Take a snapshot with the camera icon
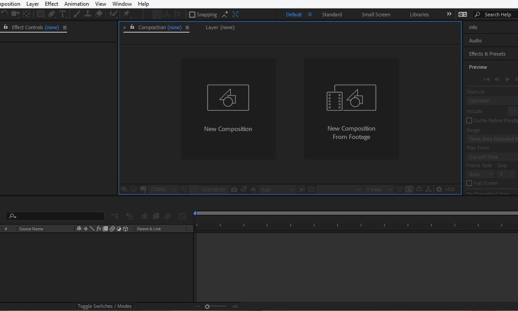Image resolution: width=518 pixels, height=311 pixels. click(234, 189)
